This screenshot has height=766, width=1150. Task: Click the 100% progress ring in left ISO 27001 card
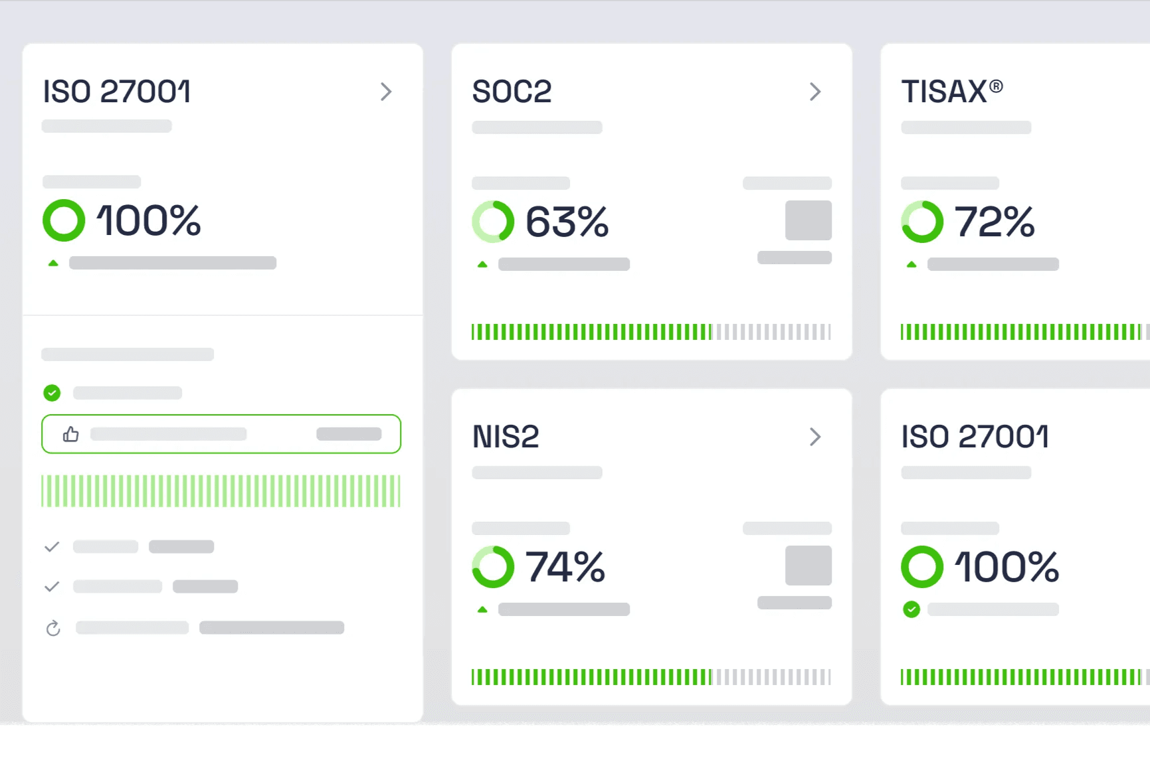coord(64,220)
